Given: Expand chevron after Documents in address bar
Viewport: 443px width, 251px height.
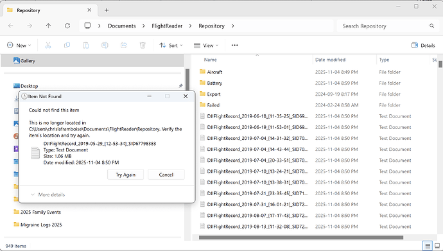Looking at the screenshot, I should tap(144, 26).
